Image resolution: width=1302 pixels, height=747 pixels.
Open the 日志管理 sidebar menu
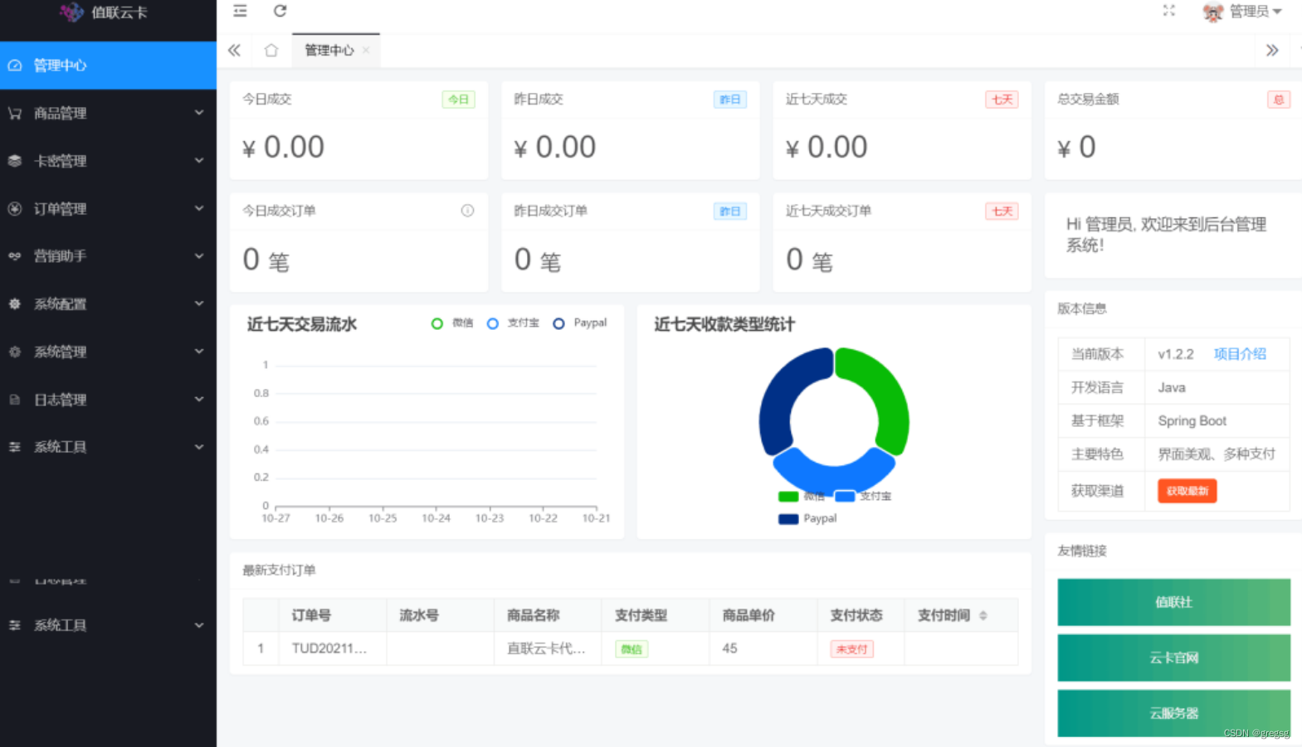coord(108,400)
